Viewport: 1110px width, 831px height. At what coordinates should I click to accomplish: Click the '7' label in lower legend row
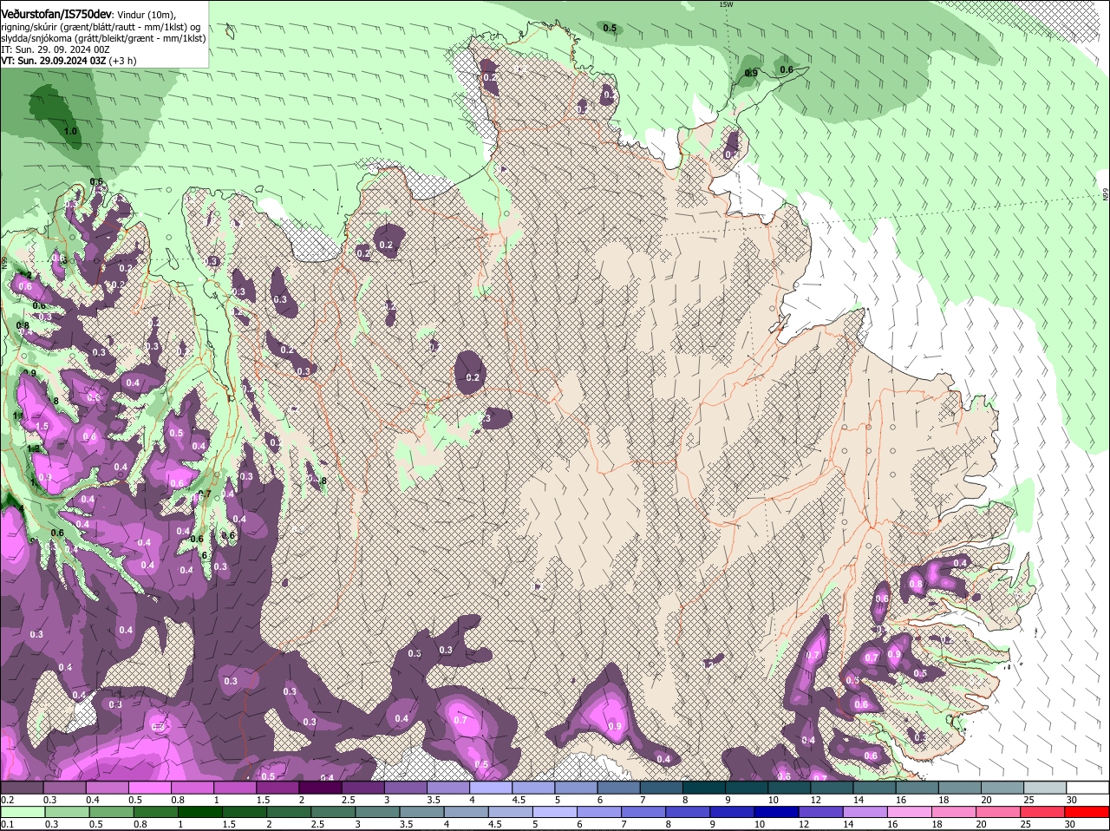[624, 824]
